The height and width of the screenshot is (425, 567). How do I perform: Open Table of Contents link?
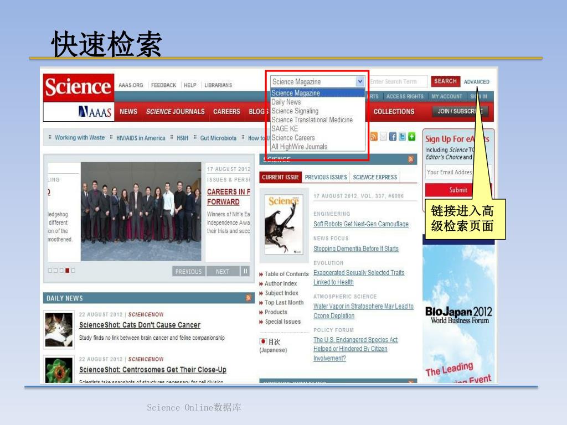click(x=286, y=274)
